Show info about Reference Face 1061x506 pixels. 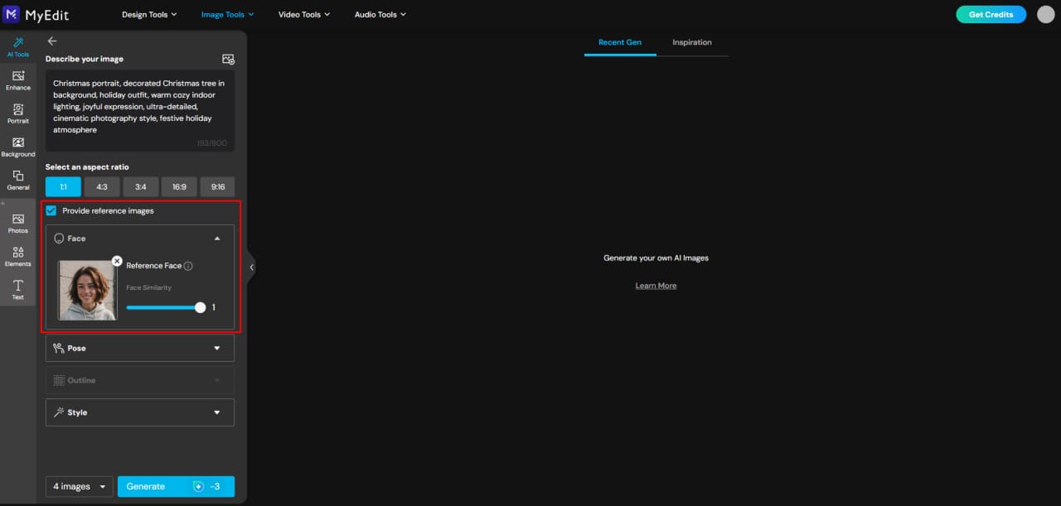188,266
